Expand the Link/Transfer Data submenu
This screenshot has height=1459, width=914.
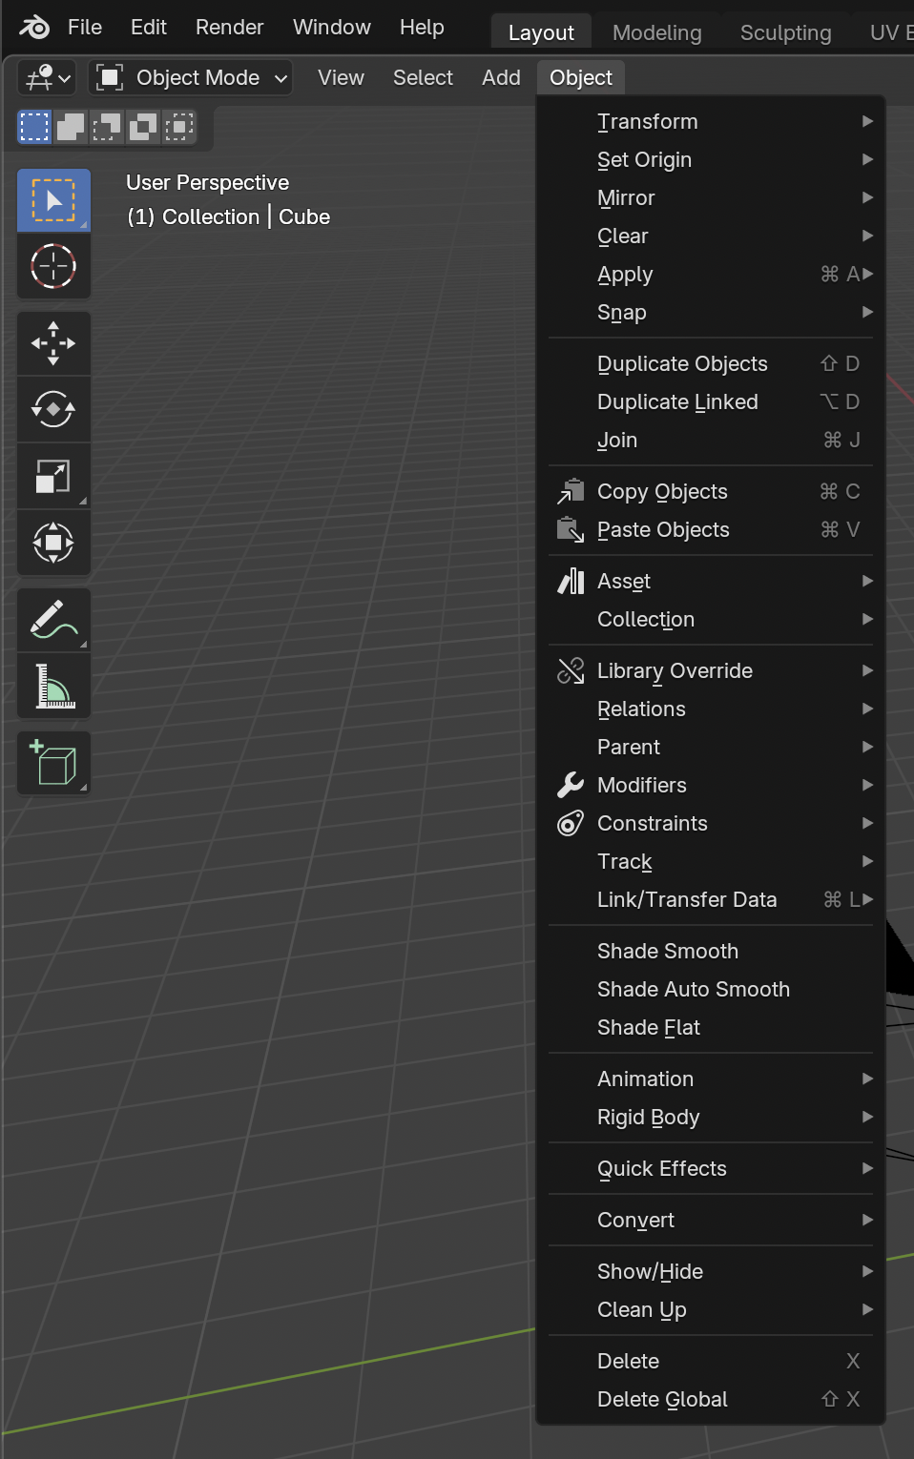(711, 899)
